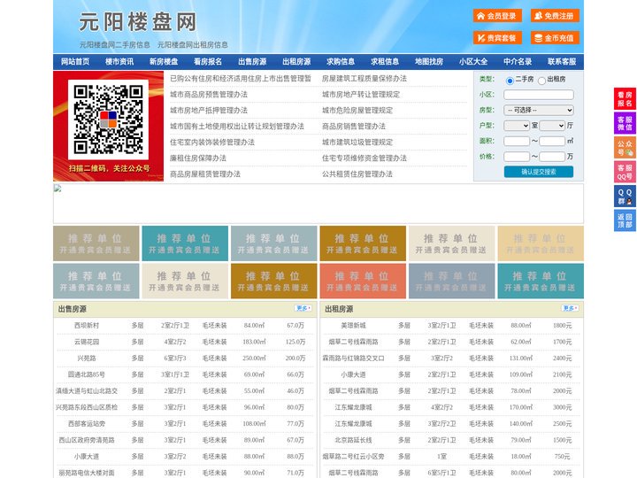Click the blue QQ群 side widget icon
The width and height of the screenshot is (637, 478).
tap(625, 197)
